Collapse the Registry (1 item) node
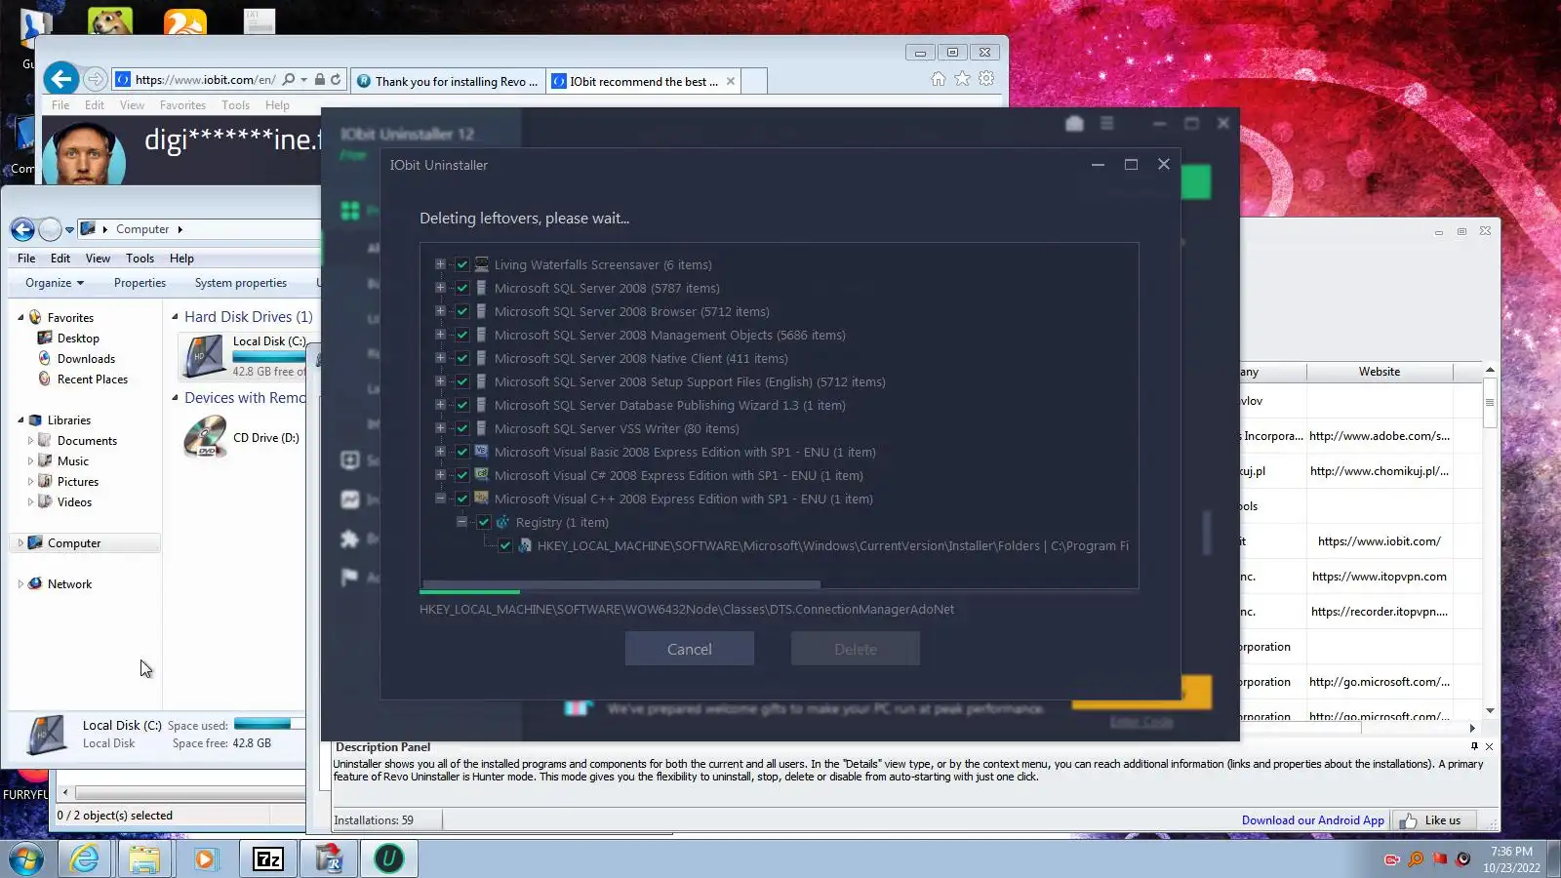This screenshot has width=1561, height=878. [x=461, y=522]
